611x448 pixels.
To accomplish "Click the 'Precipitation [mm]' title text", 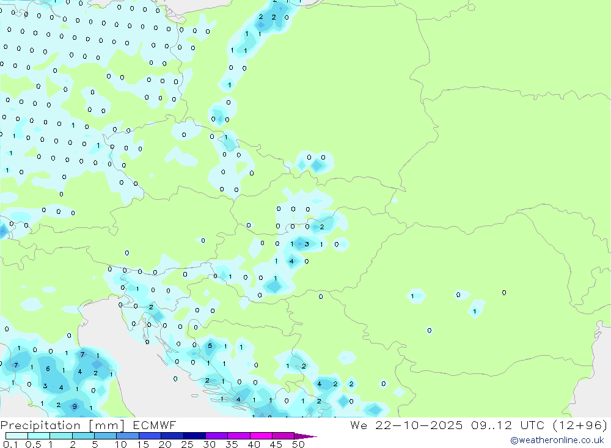I will pyautogui.click(x=62, y=425).
